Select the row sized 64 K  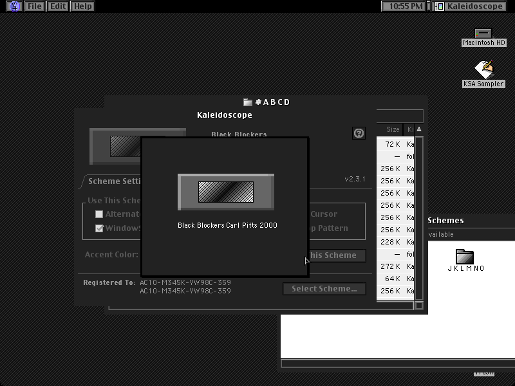coord(395,279)
